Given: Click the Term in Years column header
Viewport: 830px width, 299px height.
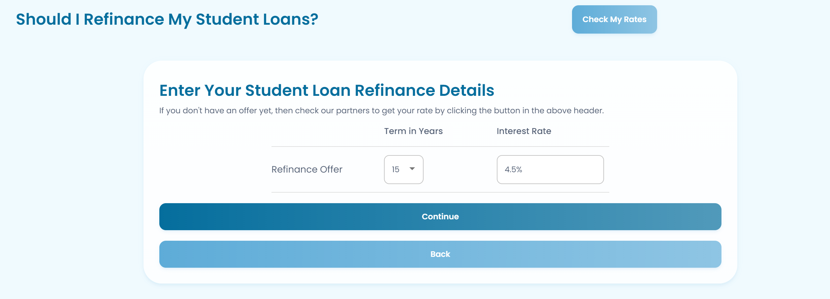Looking at the screenshot, I should [413, 131].
